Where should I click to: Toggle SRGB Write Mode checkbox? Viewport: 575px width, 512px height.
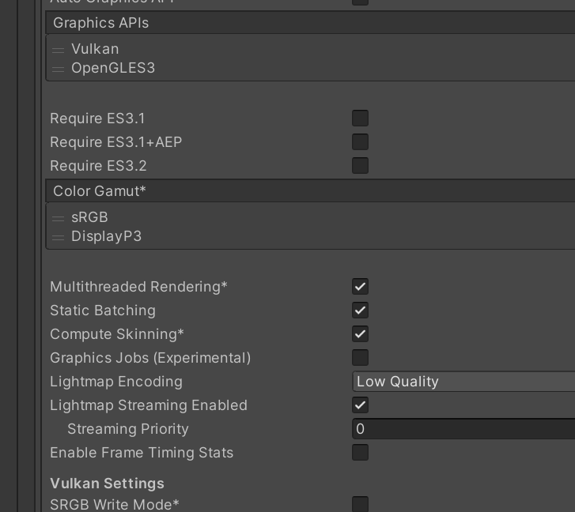360,504
